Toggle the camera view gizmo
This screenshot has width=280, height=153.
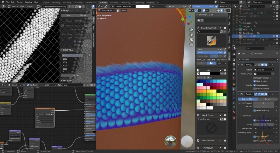[192, 39]
